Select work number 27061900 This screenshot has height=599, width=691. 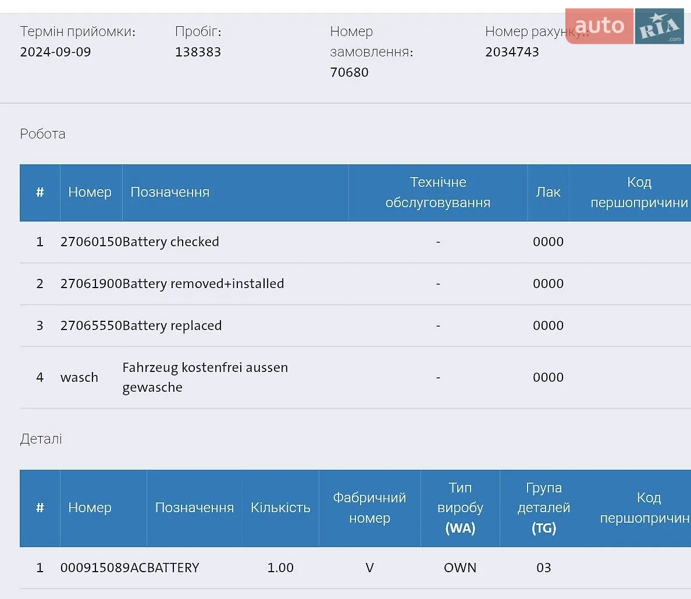(91, 283)
